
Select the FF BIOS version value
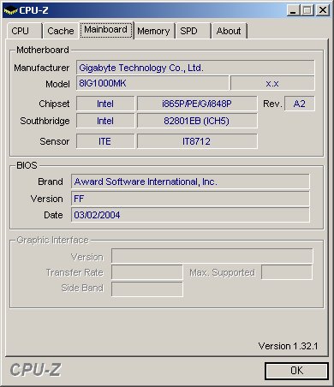[x=190, y=199]
